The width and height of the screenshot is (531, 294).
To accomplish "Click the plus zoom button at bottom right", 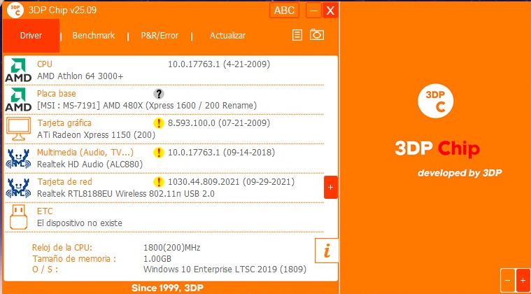I will tap(522, 281).
